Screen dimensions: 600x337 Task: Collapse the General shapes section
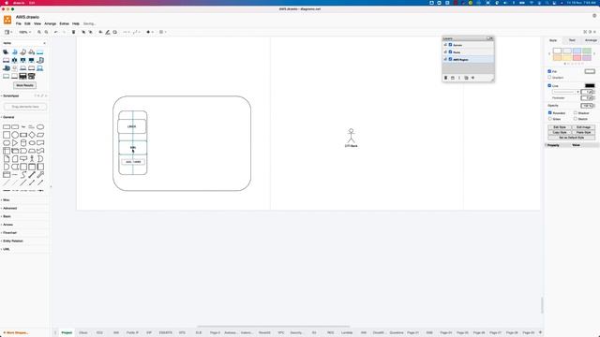point(8,117)
